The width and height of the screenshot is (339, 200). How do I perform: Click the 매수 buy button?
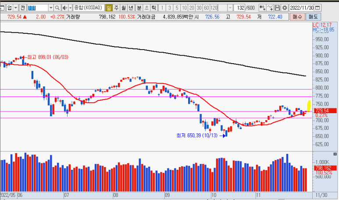[297, 17]
